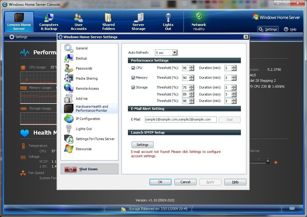Viewport: 307px width, 217px height.
Task: Click the E-Mail address input field
Action: pos(181,120)
